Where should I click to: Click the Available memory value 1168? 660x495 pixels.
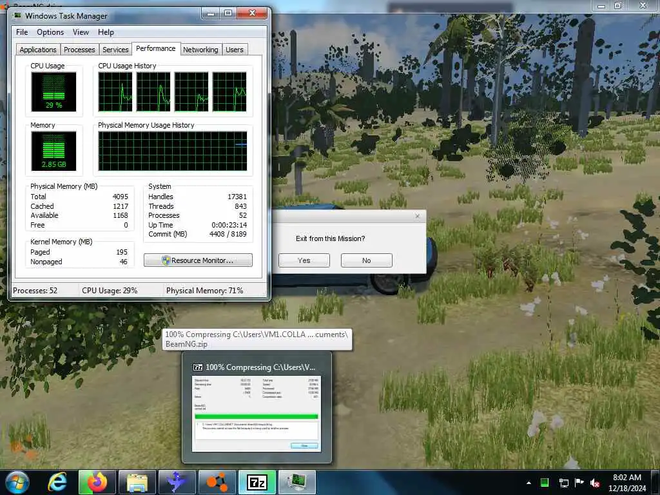121,215
